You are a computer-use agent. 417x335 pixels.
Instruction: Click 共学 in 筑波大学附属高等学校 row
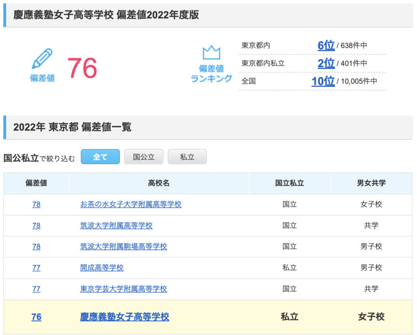click(x=371, y=226)
